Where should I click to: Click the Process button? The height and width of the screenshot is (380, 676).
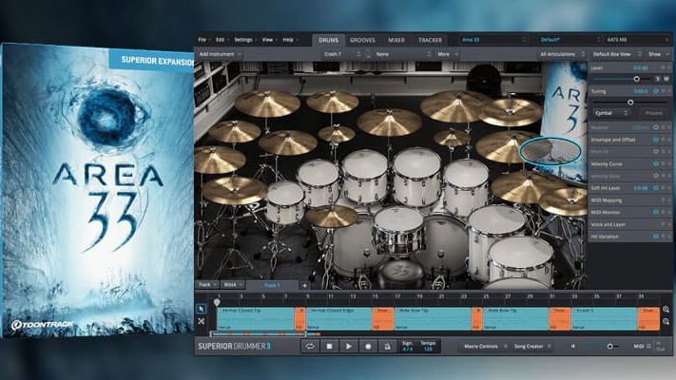click(x=653, y=113)
